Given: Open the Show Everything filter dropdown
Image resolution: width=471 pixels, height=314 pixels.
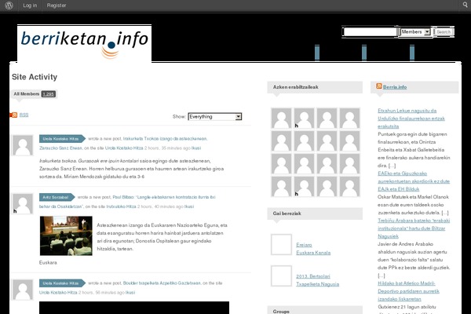Looking at the screenshot, I should click(x=215, y=117).
